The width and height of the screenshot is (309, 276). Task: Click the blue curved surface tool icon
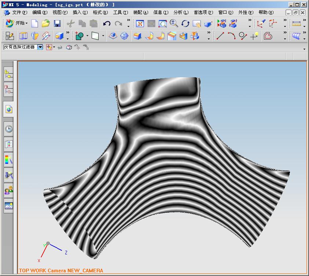(x=297, y=36)
